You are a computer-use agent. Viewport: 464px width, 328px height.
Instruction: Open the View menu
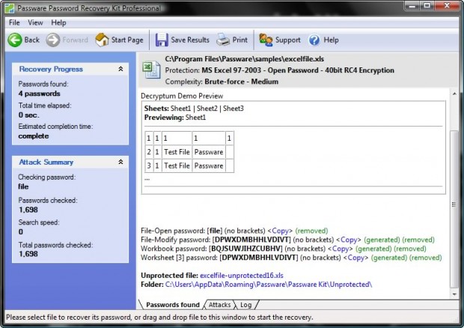(36, 22)
